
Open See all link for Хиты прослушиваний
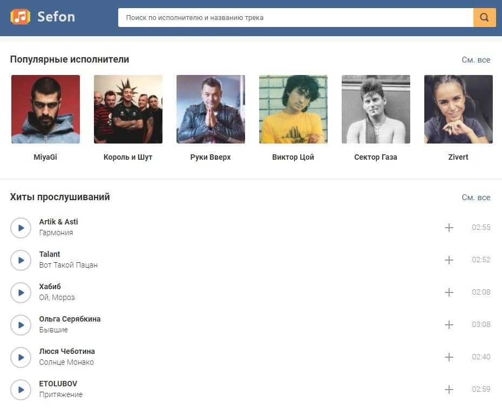tap(476, 197)
